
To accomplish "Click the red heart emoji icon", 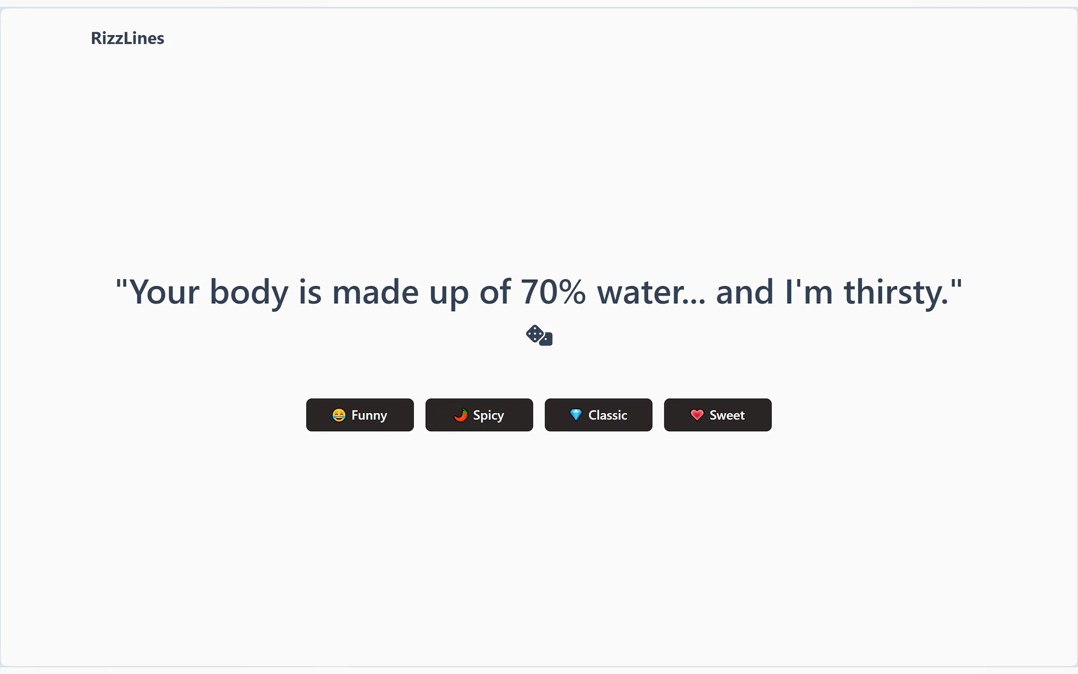I will point(696,415).
